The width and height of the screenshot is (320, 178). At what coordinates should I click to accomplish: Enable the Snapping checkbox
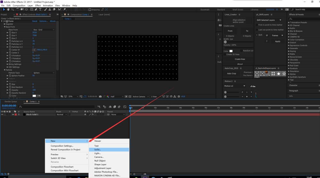(90, 10)
